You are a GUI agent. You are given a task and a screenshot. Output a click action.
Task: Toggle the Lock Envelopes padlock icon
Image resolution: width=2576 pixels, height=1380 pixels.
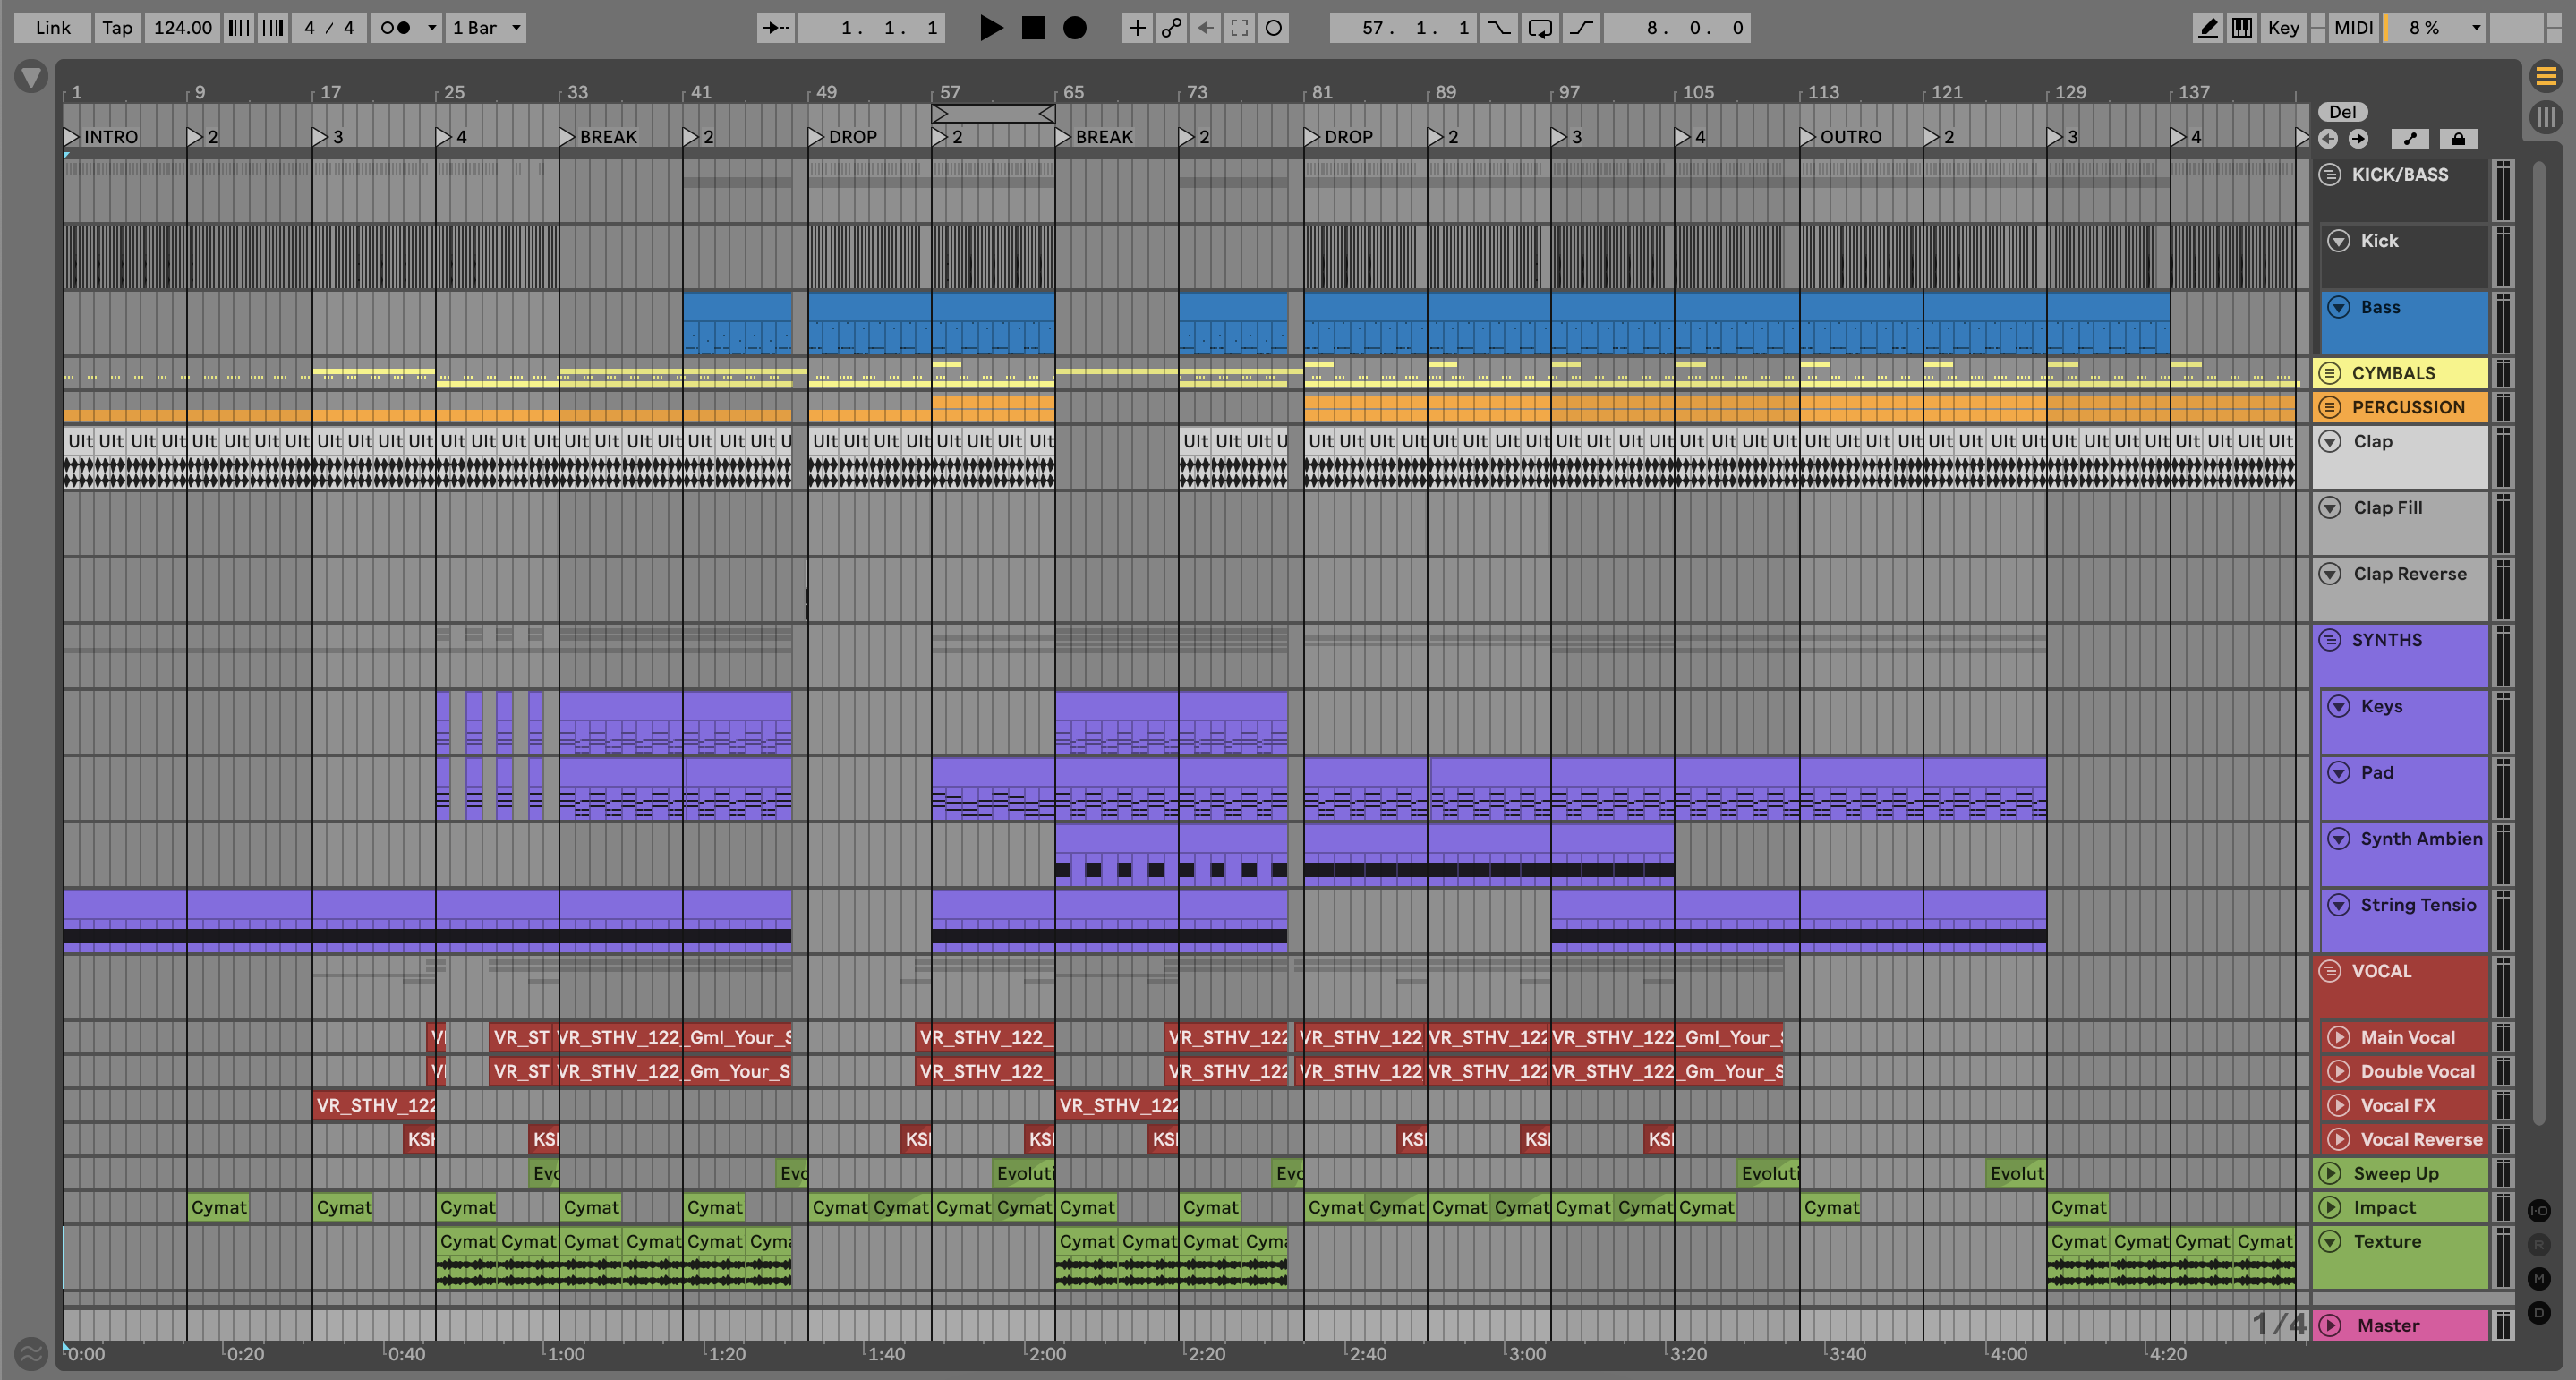pyautogui.click(x=2458, y=139)
